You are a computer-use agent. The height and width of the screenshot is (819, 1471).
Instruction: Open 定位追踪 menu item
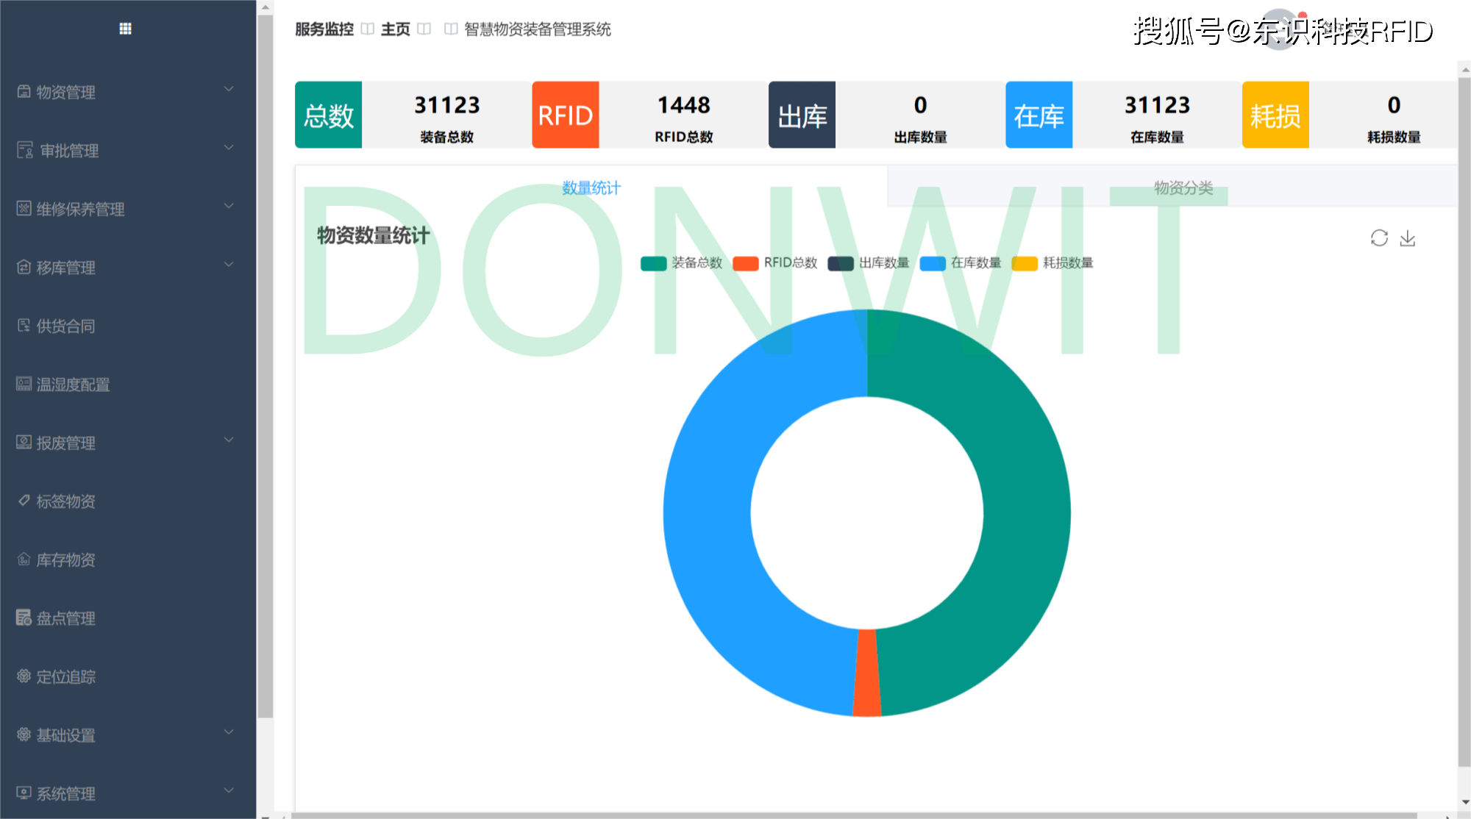point(128,676)
